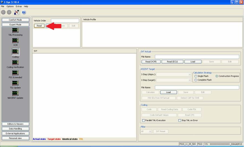Viewport: 244px width, 147px height.
Task: Click the Identical state legend label
Action: (x=70, y=139)
